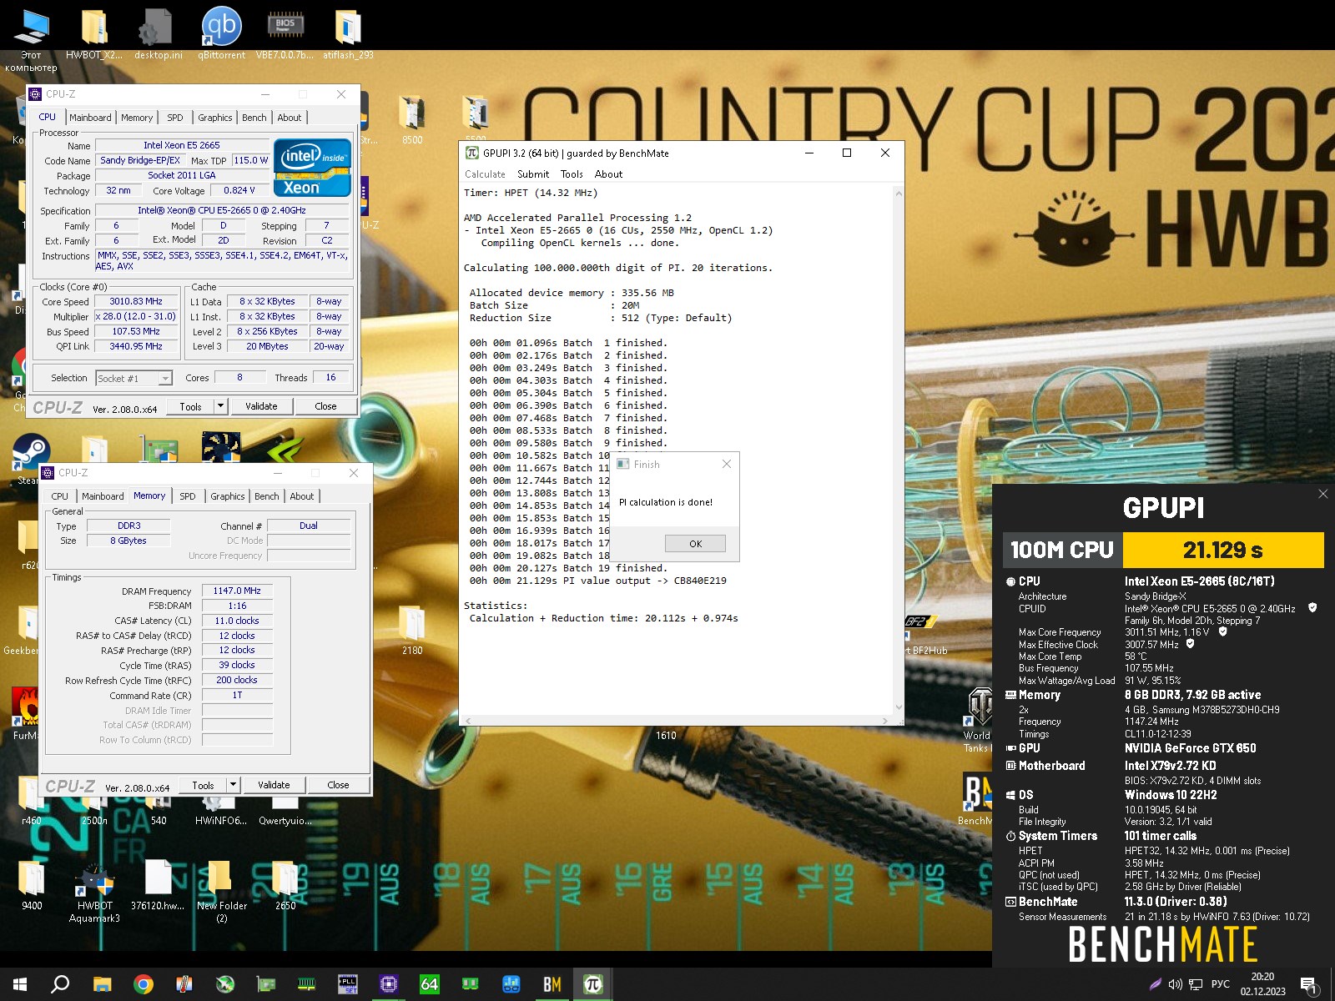Switch to the BenchMate BM taskbar icon

click(x=552, y=984)
